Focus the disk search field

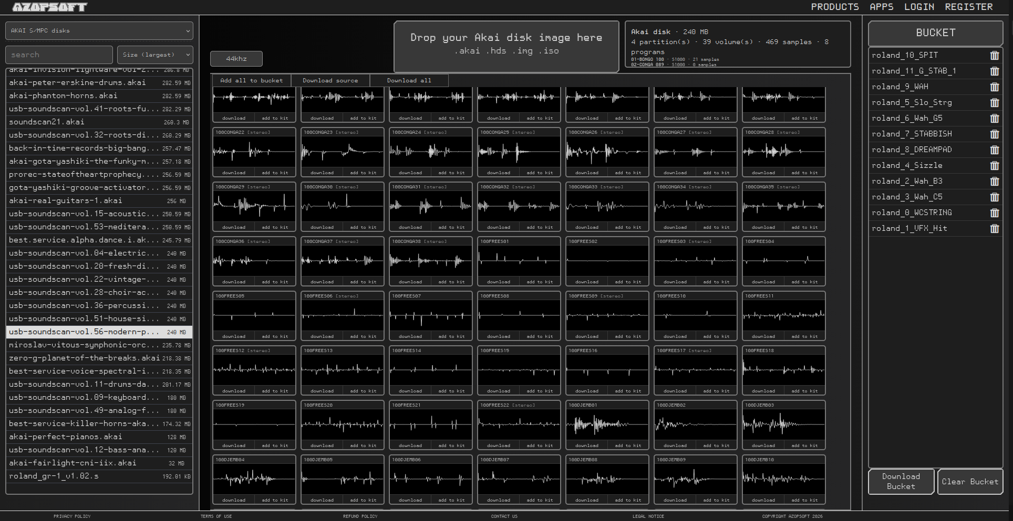[x=59, y=55]
